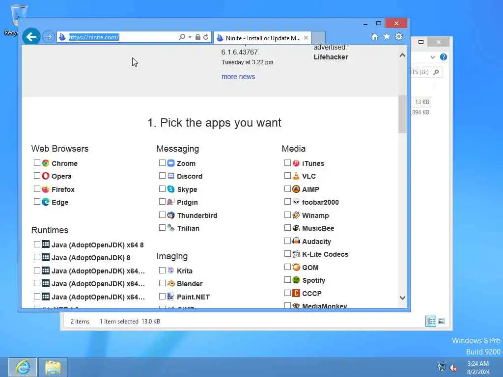This screenshot has width=503, height=377.
Task: Open the browser Tools gear menu
Action: (x=399, y=36)
